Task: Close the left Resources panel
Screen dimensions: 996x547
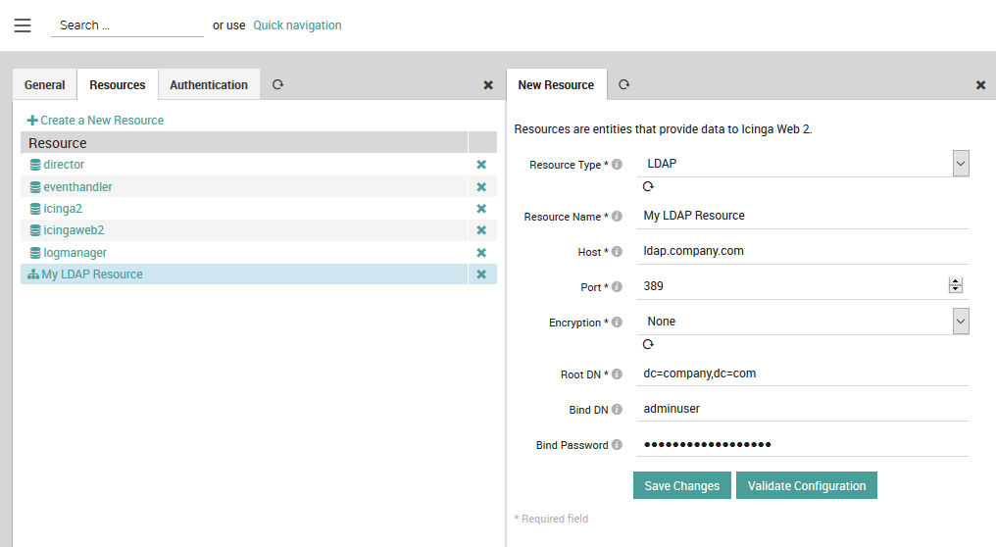Action: coord(488,85)
